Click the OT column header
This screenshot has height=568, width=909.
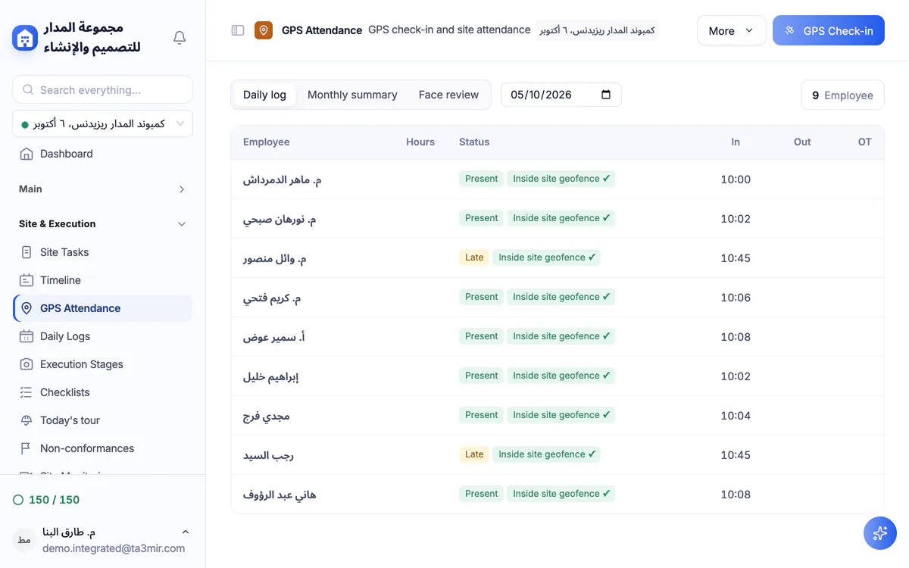click(865, 142)
